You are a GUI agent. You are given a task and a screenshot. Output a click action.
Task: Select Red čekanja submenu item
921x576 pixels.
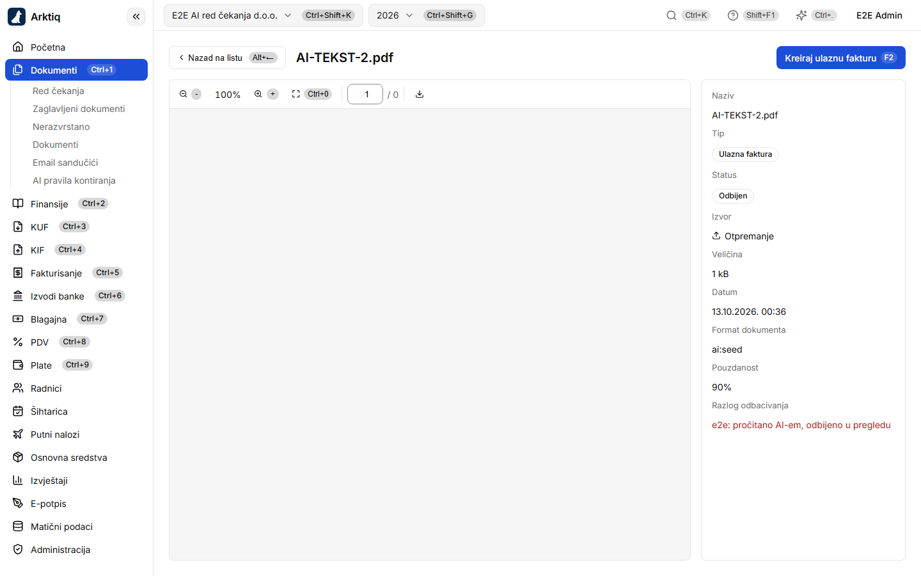58,91
